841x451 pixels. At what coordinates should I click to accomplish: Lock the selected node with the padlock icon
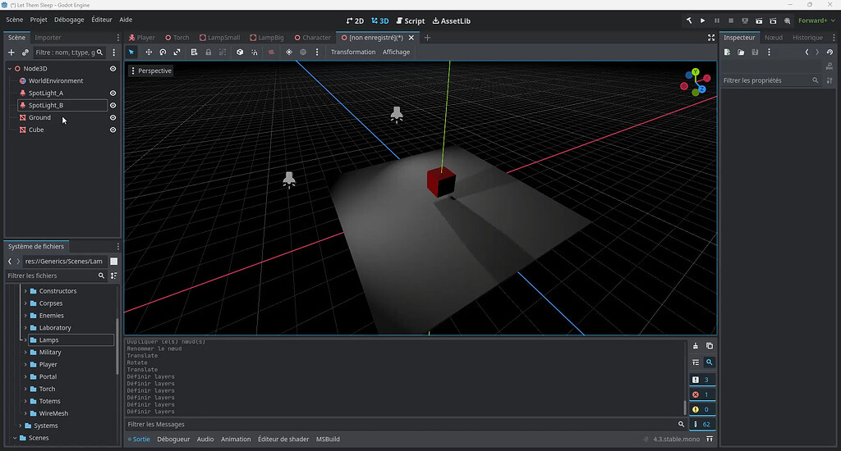point(208,52)
